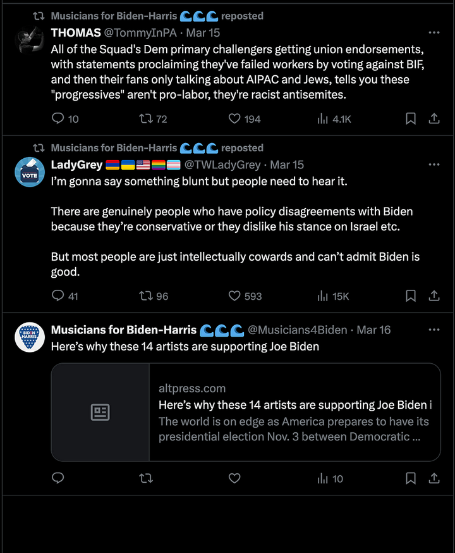
Task: Visit @TommyInPA's profile via his handle
Action: (x=139, y=32)
